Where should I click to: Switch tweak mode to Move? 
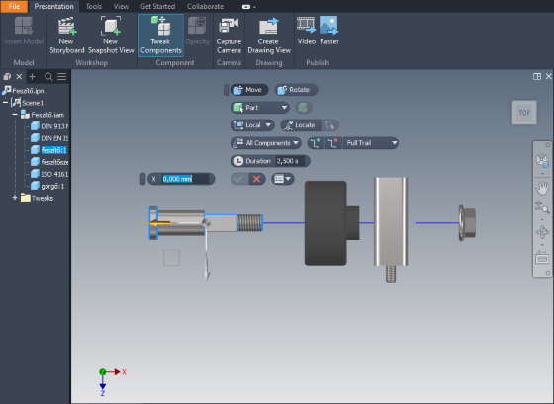(249, 90)
